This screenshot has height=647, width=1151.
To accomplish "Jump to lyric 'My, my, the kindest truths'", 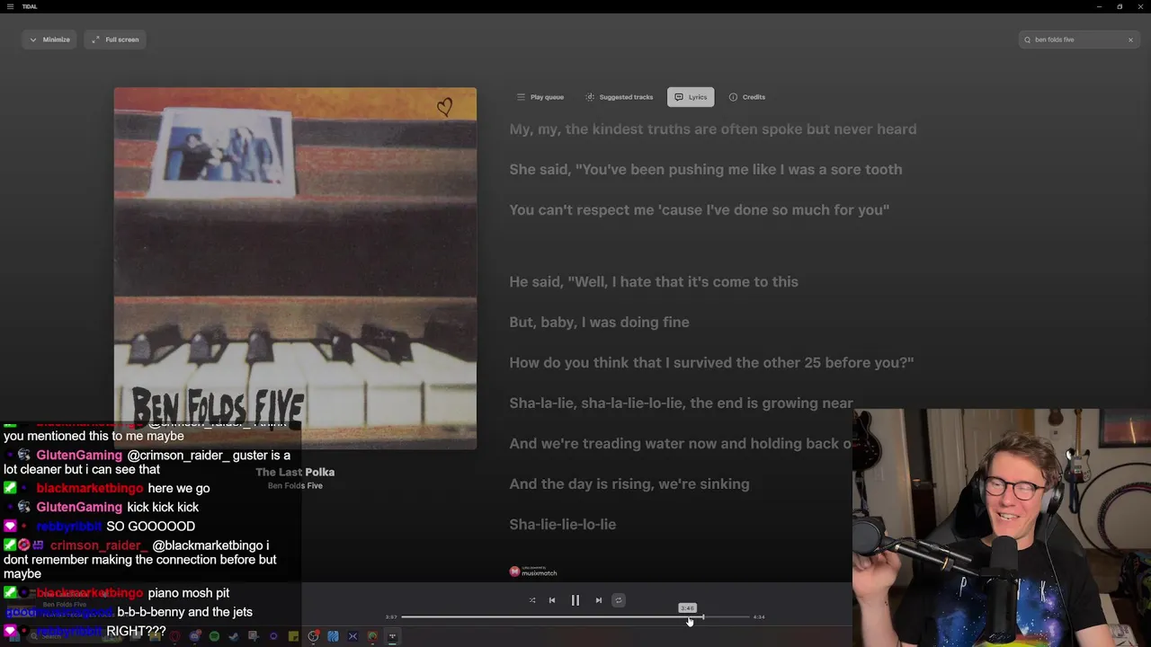I will tap(713, 129).
